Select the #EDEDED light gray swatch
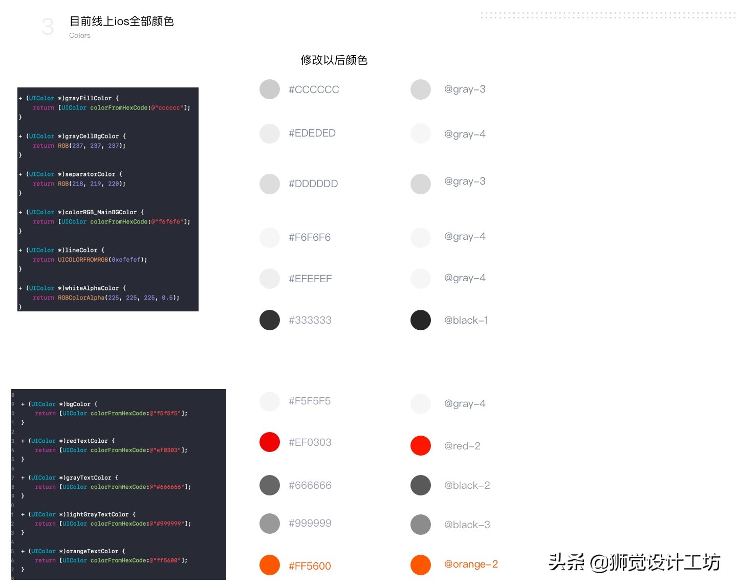Screen dimensions: 737x588 pyautogui.click(x=269, y=133)
